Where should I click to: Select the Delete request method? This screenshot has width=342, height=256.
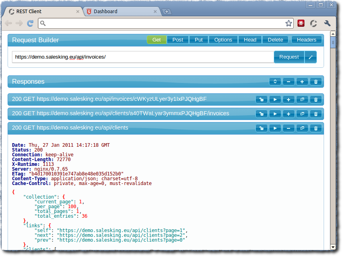275,40
